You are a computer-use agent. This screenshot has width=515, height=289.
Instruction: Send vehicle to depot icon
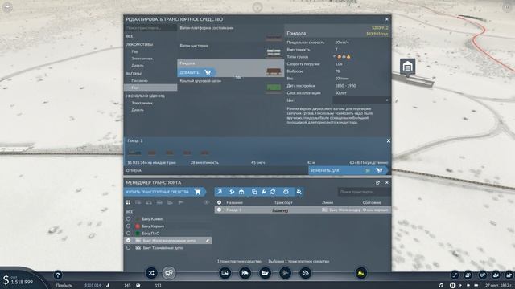(x=241, y=192)
